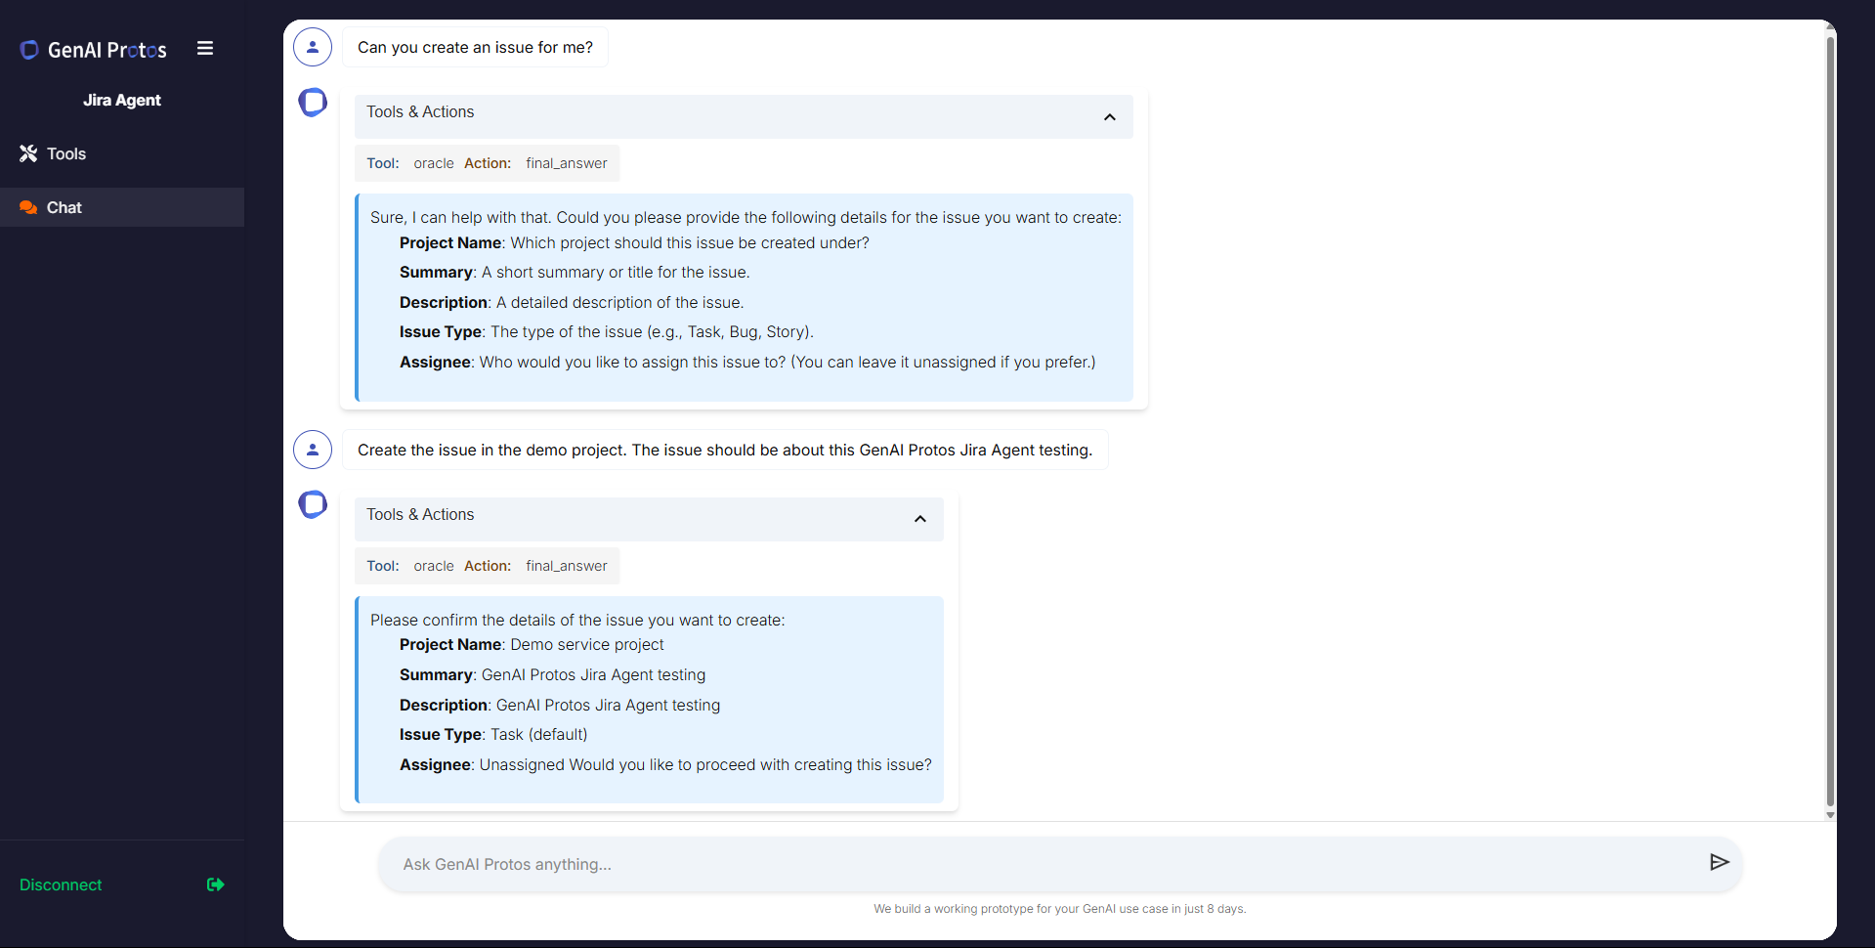The height and width of the screenshot is (948, 1875).
Task: Click the 'Create the issue in the demo project' message
Action: tap(725, 450)
